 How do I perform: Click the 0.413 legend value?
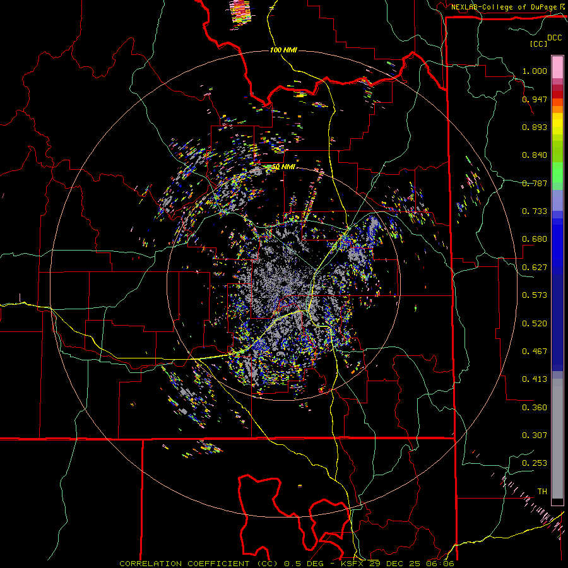[x=535, y=379]
